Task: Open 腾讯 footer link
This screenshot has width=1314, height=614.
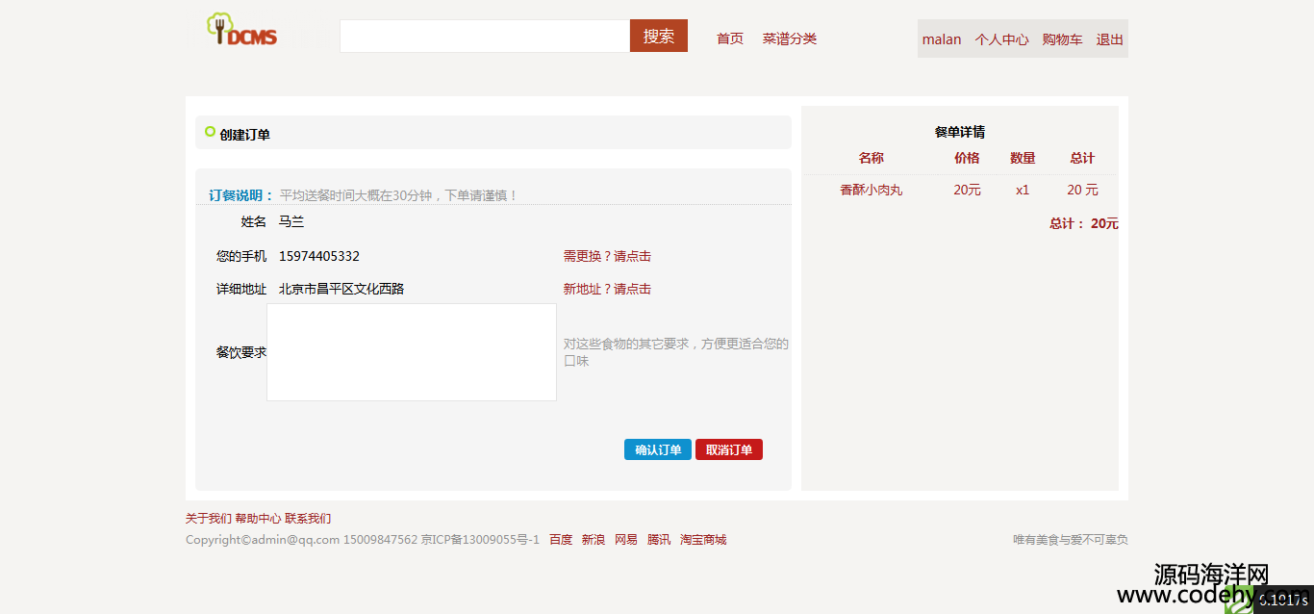Action: [x=659, y=540]
